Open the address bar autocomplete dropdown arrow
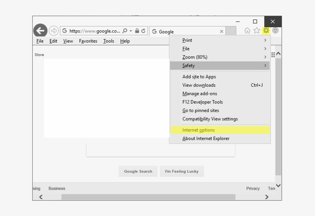 point(131,31)
